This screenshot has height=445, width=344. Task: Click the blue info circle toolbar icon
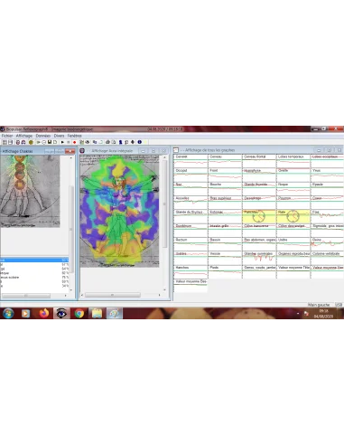140,142
